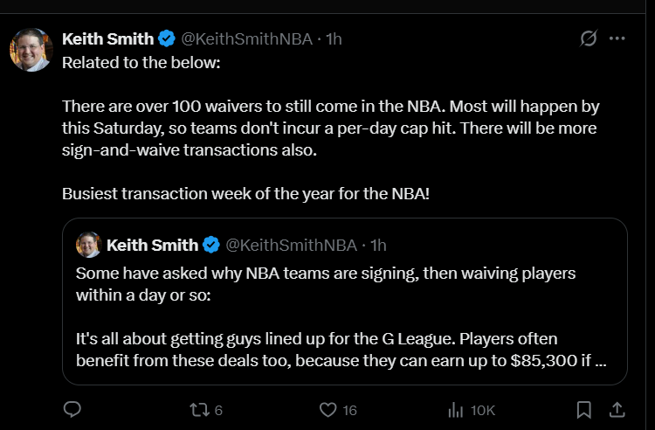The image size is (655, 430).
Task: Open the view analytics bar chart icon
Action: tap(455, 409)
